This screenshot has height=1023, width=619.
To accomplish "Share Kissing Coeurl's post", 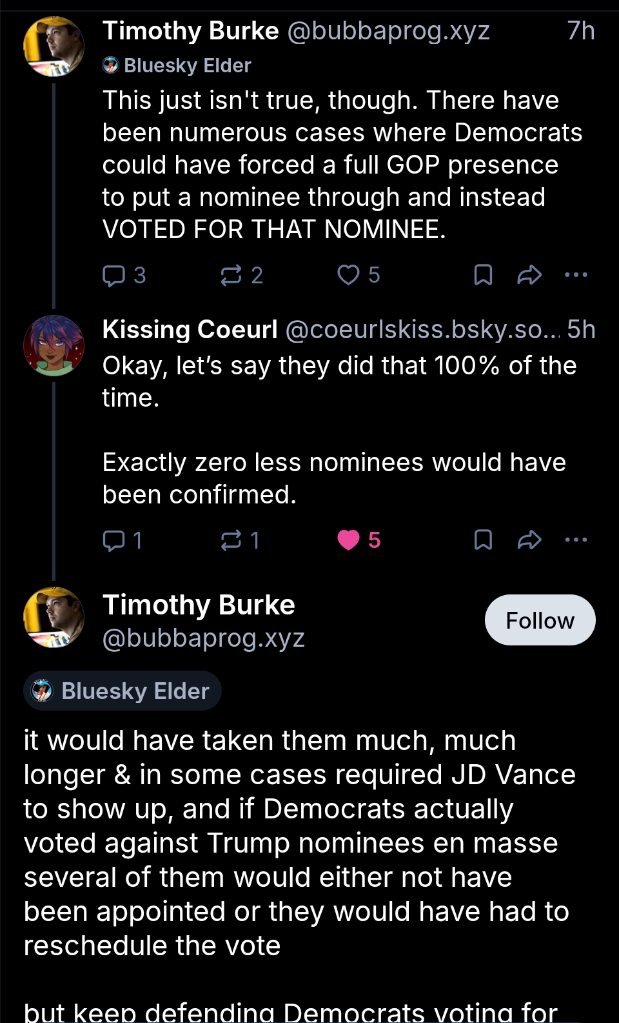I will pyautogui.click(x=529, y=540).
